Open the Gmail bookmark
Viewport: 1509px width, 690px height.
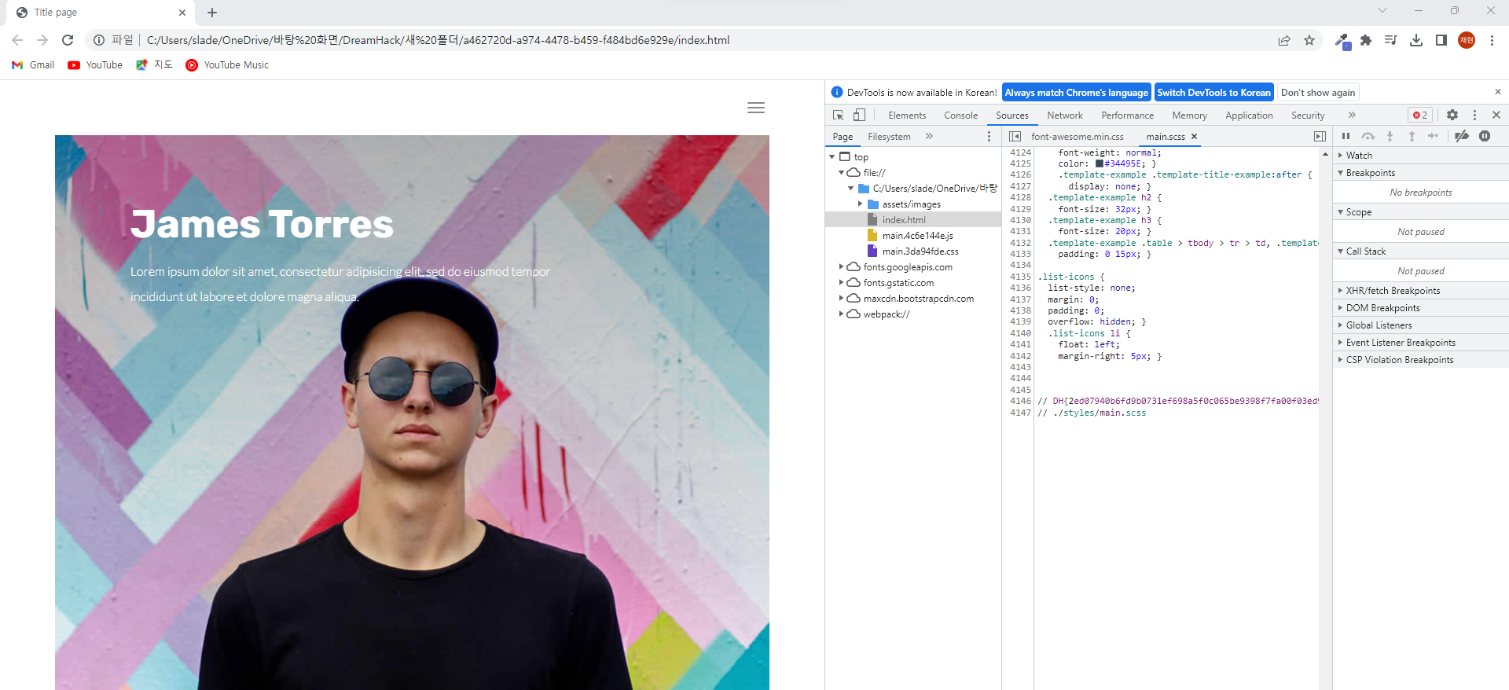(x=33, y=65)
